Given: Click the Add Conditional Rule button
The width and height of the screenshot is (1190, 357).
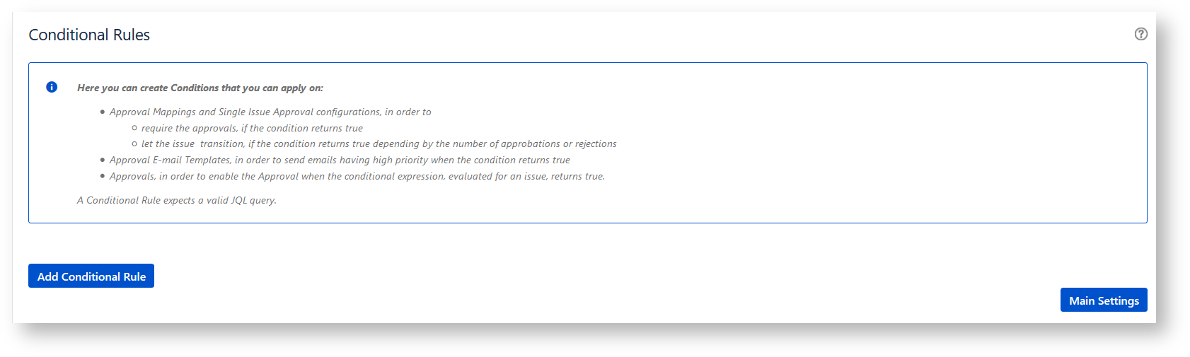Looking at the screenshot, I should point(91,276).
